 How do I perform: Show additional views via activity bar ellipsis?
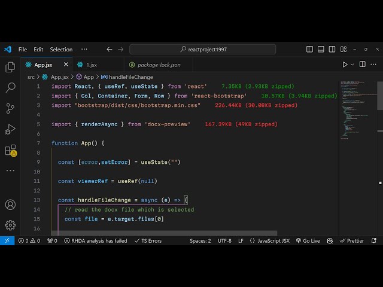click(10, 170)
